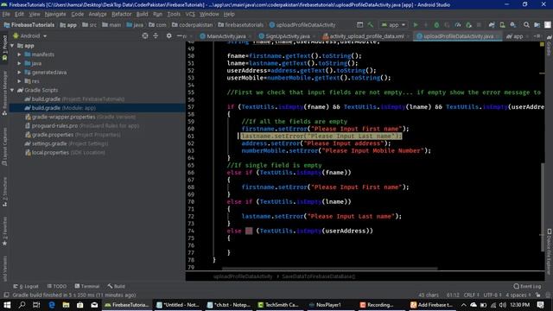Open File Explorer from the taskbar
Image resolution: width=553 pixels, height=311 pixels.
click(x=66, y=305)
